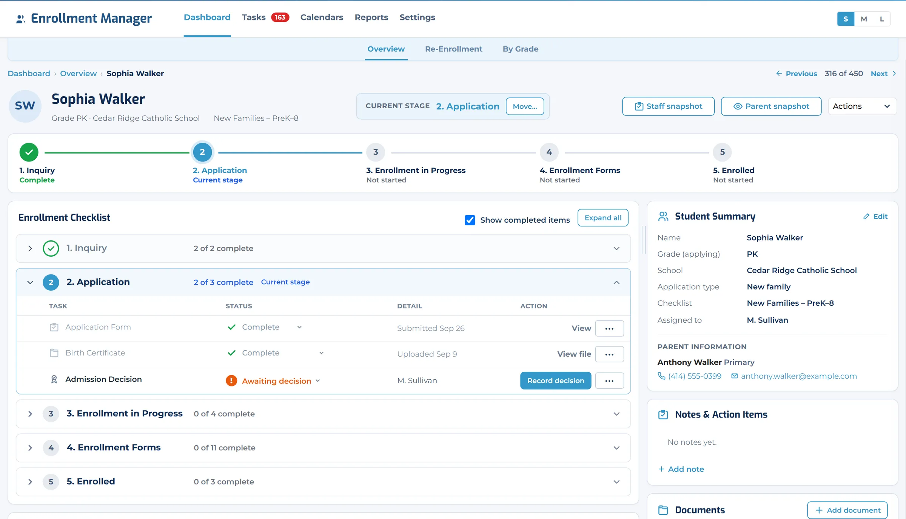906x519 pixels.
Task: Open more options for Application Form row
Action: point(609,328)
